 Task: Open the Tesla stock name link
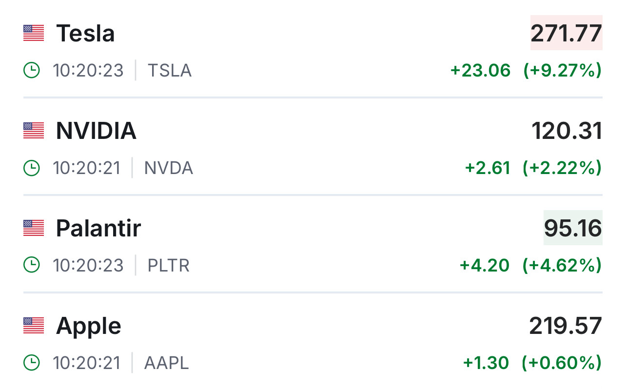click(85, 33)
